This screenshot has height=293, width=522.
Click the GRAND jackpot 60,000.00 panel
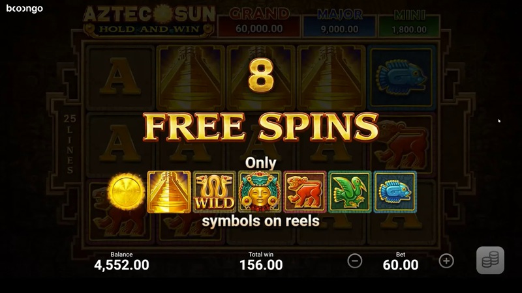259,21
